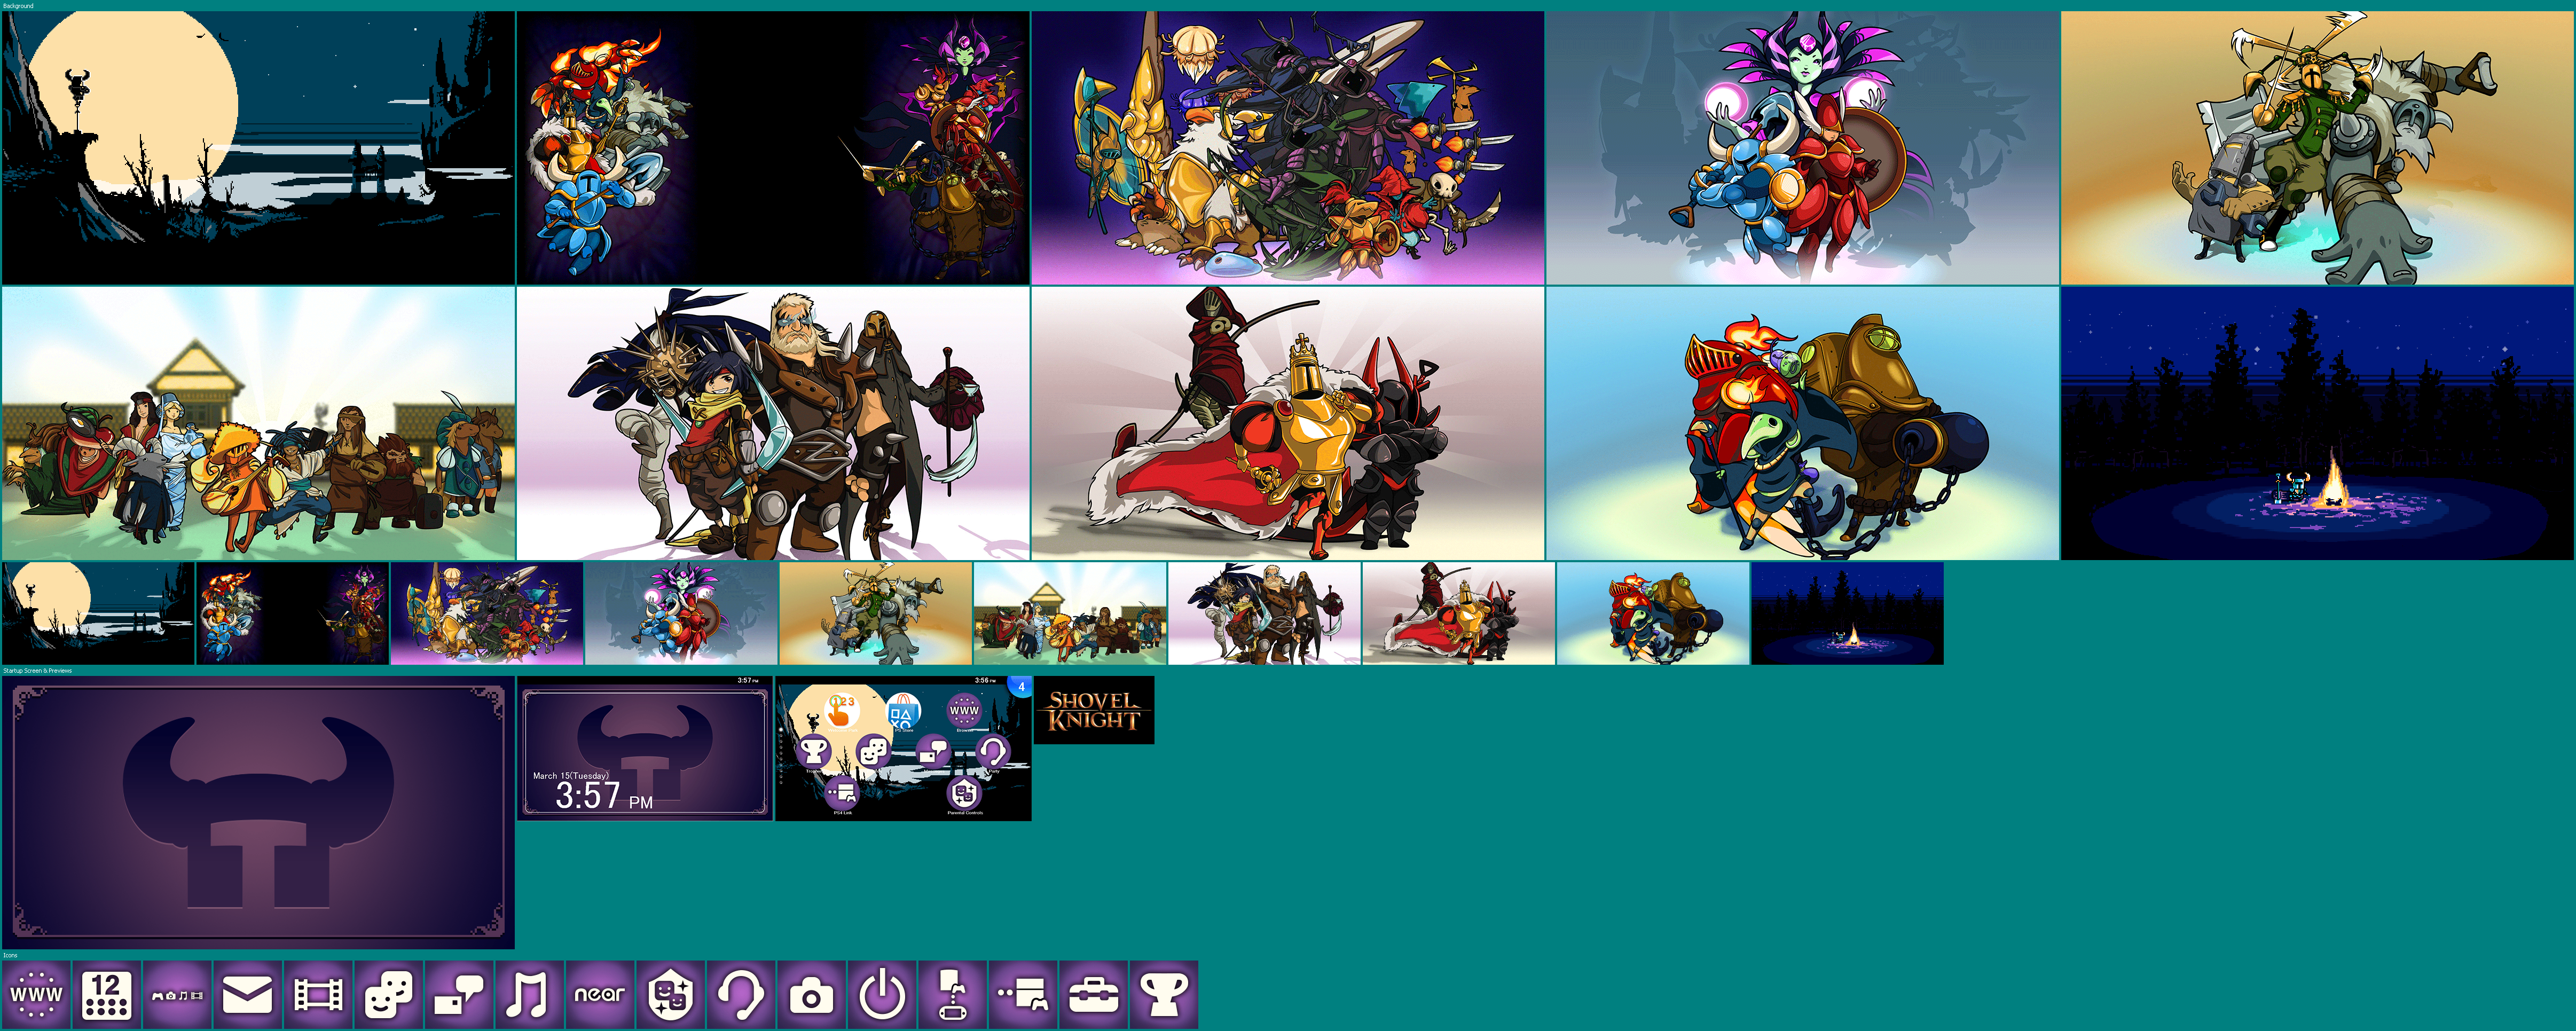Select the calendar icon showing 12
The height and width of the screenshot is (1031, 2576).
pos(107,994)
